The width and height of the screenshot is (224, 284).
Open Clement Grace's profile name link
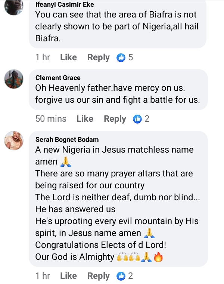pyautogui.click(x=58, y=77)
